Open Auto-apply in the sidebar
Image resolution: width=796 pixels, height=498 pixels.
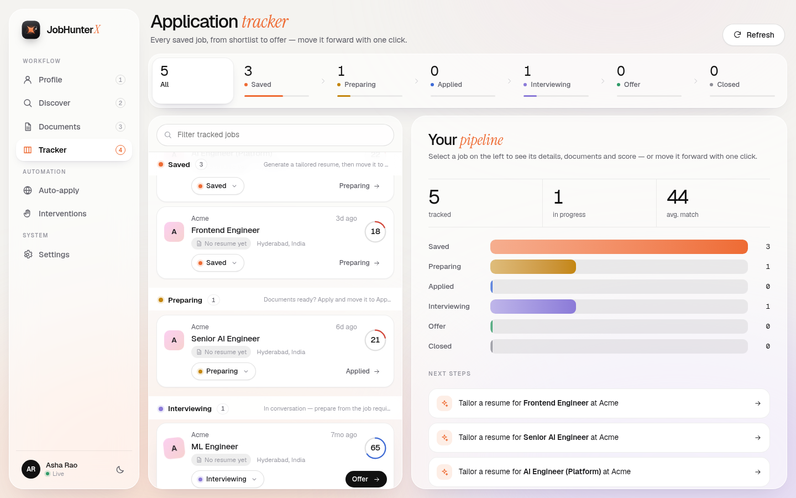pyautogui.click(x=74, y=190)
